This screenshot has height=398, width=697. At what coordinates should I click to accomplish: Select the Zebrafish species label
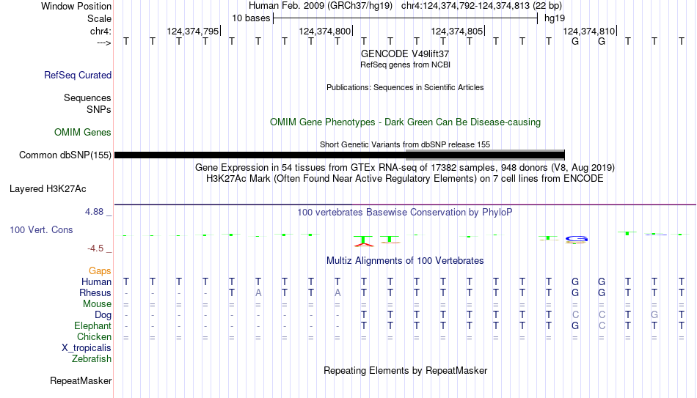pos(92,358)
